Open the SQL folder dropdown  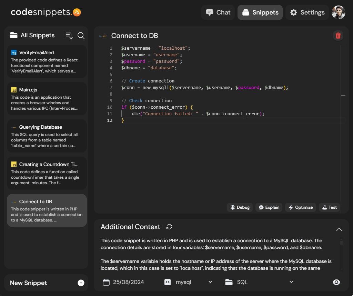(x=265, y=282)
